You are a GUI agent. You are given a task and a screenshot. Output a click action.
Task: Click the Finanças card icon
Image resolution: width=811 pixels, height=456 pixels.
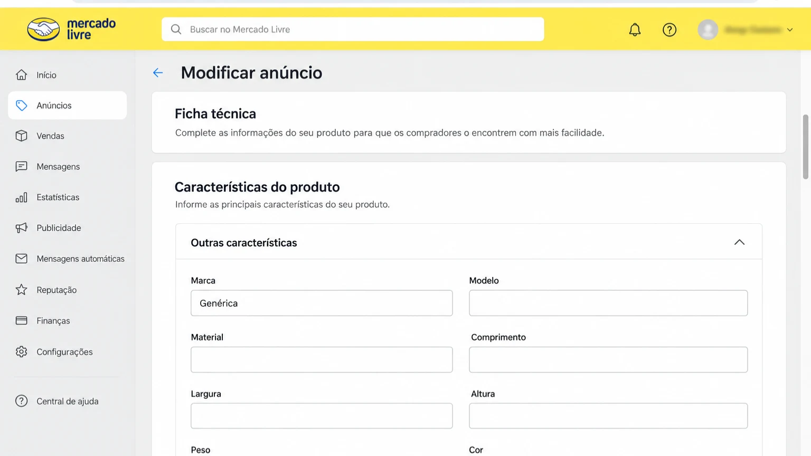click(21, 320)
